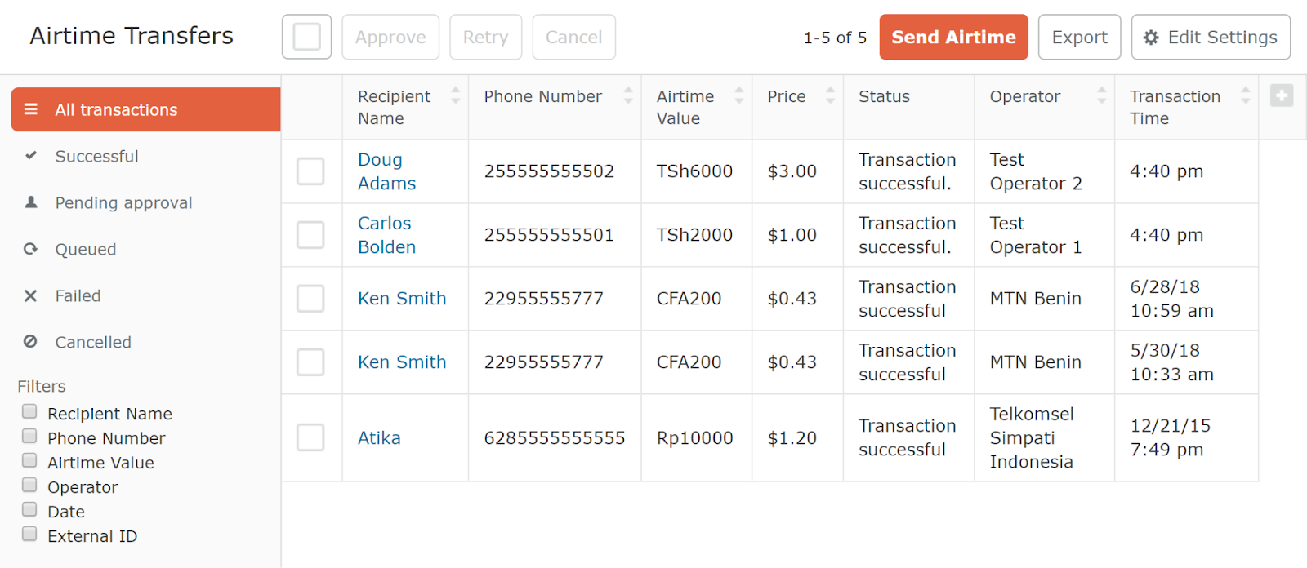This screenshot has height=568, width=1307.
Task: Open the Carlos Bolden recipient link
Action: [387, 235]
